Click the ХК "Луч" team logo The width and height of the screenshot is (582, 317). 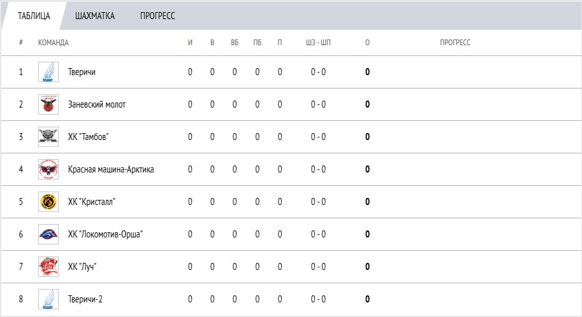[48, 267]
